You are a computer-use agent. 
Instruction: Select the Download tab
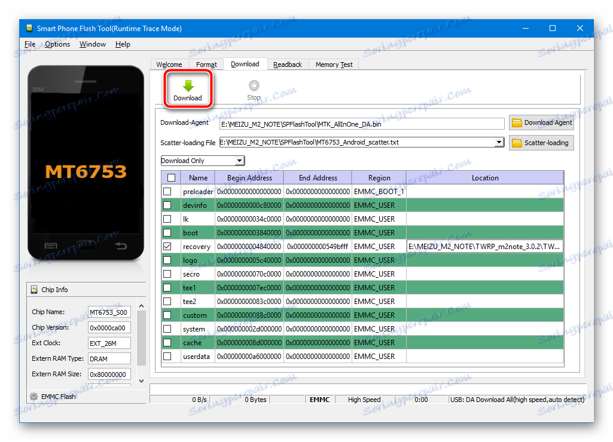245,64
